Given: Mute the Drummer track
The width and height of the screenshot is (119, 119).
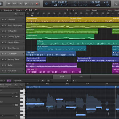Looking at the screenshot, I should [3, 20].
